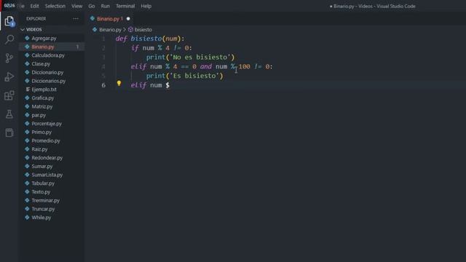Click the "print('Es bisiesto')" line

tap(184, 76)
